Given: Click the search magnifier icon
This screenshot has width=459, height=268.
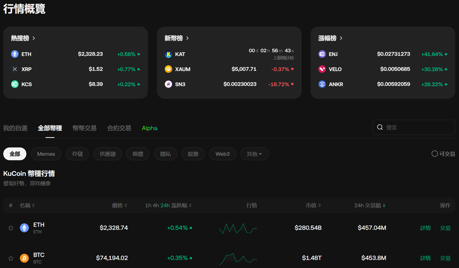Looking at the screenshot, I should (x=380, y=127).
